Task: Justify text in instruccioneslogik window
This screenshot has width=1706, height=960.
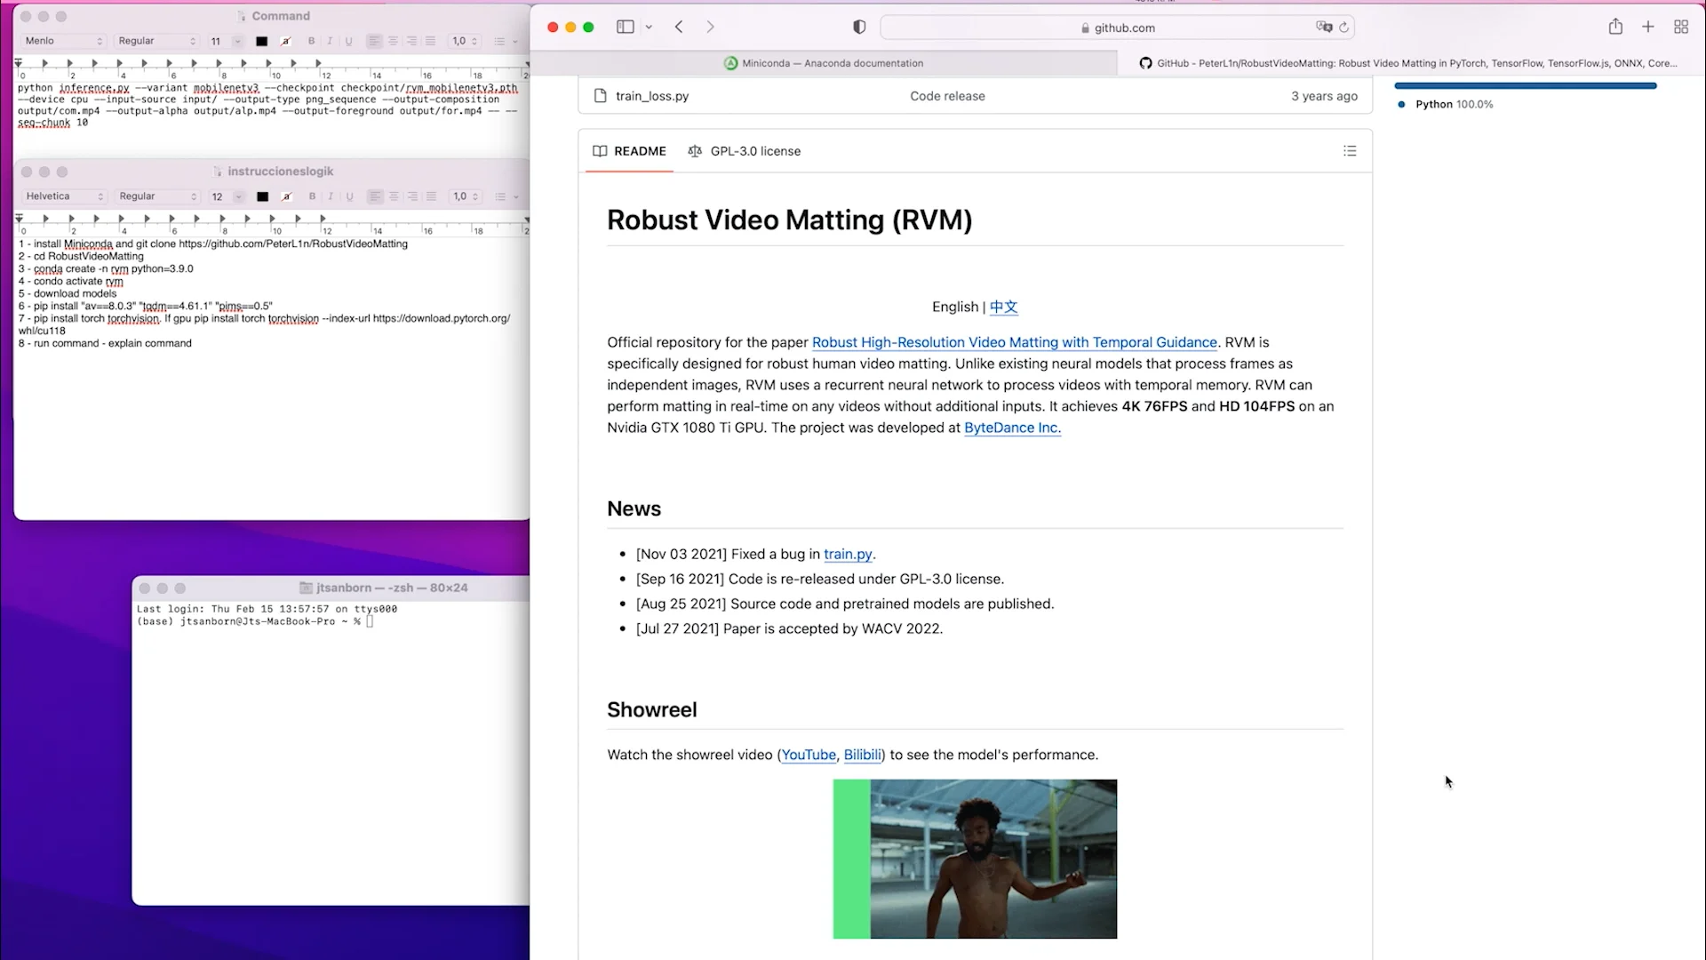Action: point(431,196)
